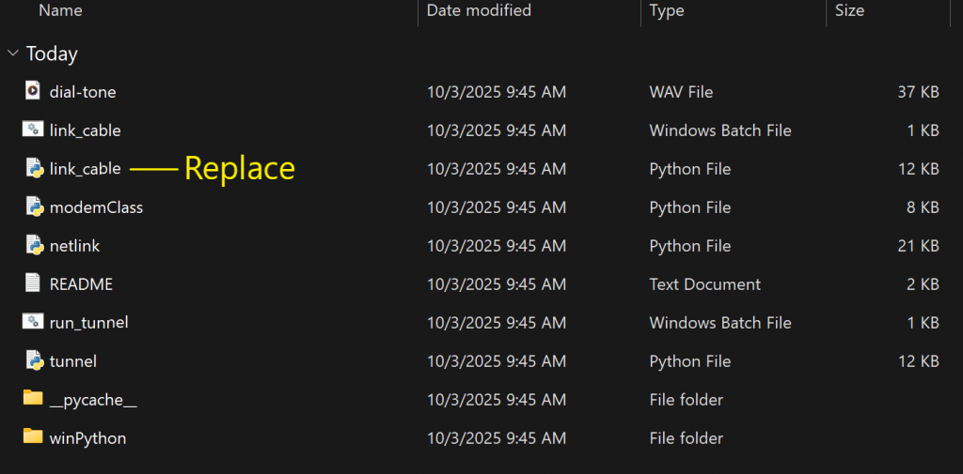The height and width of the screenshot is (474, 963).
Task: Sort by Date modified column header
Action: (x=479, y=11)
